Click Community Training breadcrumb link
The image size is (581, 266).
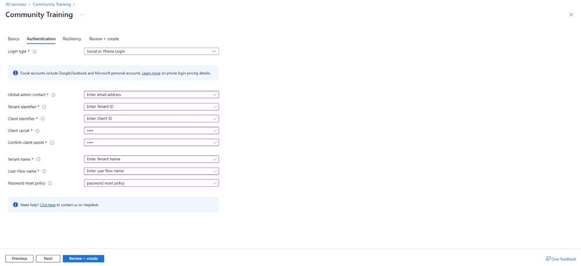click(52, 5)
